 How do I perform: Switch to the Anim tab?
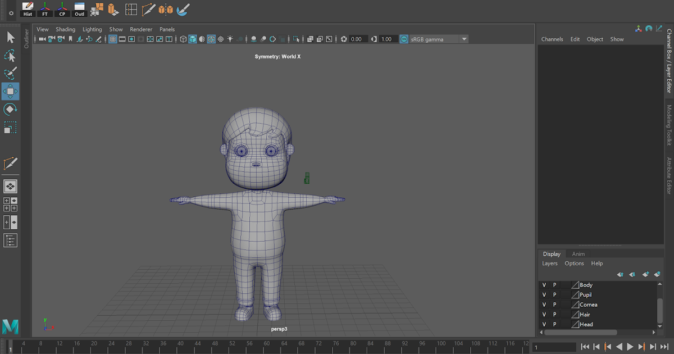[x=579, y=253]
